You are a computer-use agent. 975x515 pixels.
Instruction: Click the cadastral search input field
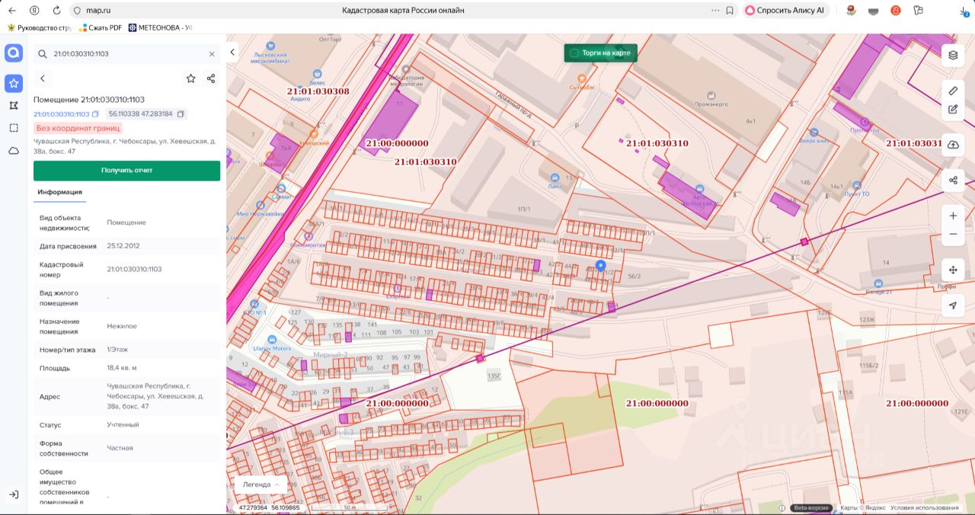pyautogui.click(x=126, y=54)
